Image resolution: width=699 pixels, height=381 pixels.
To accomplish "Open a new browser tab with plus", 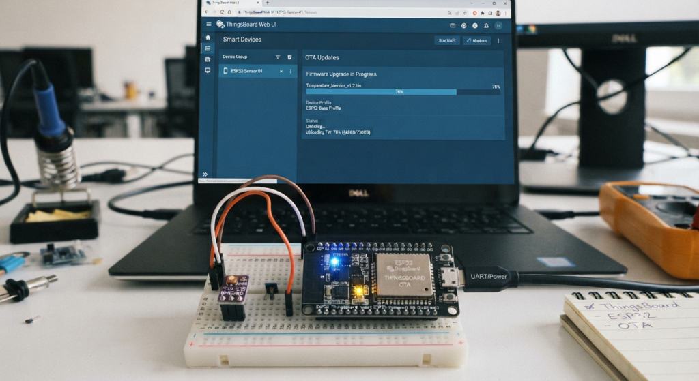I will 268,3.
